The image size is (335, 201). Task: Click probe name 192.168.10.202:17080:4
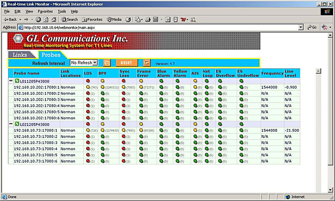[x=37, y=105]
